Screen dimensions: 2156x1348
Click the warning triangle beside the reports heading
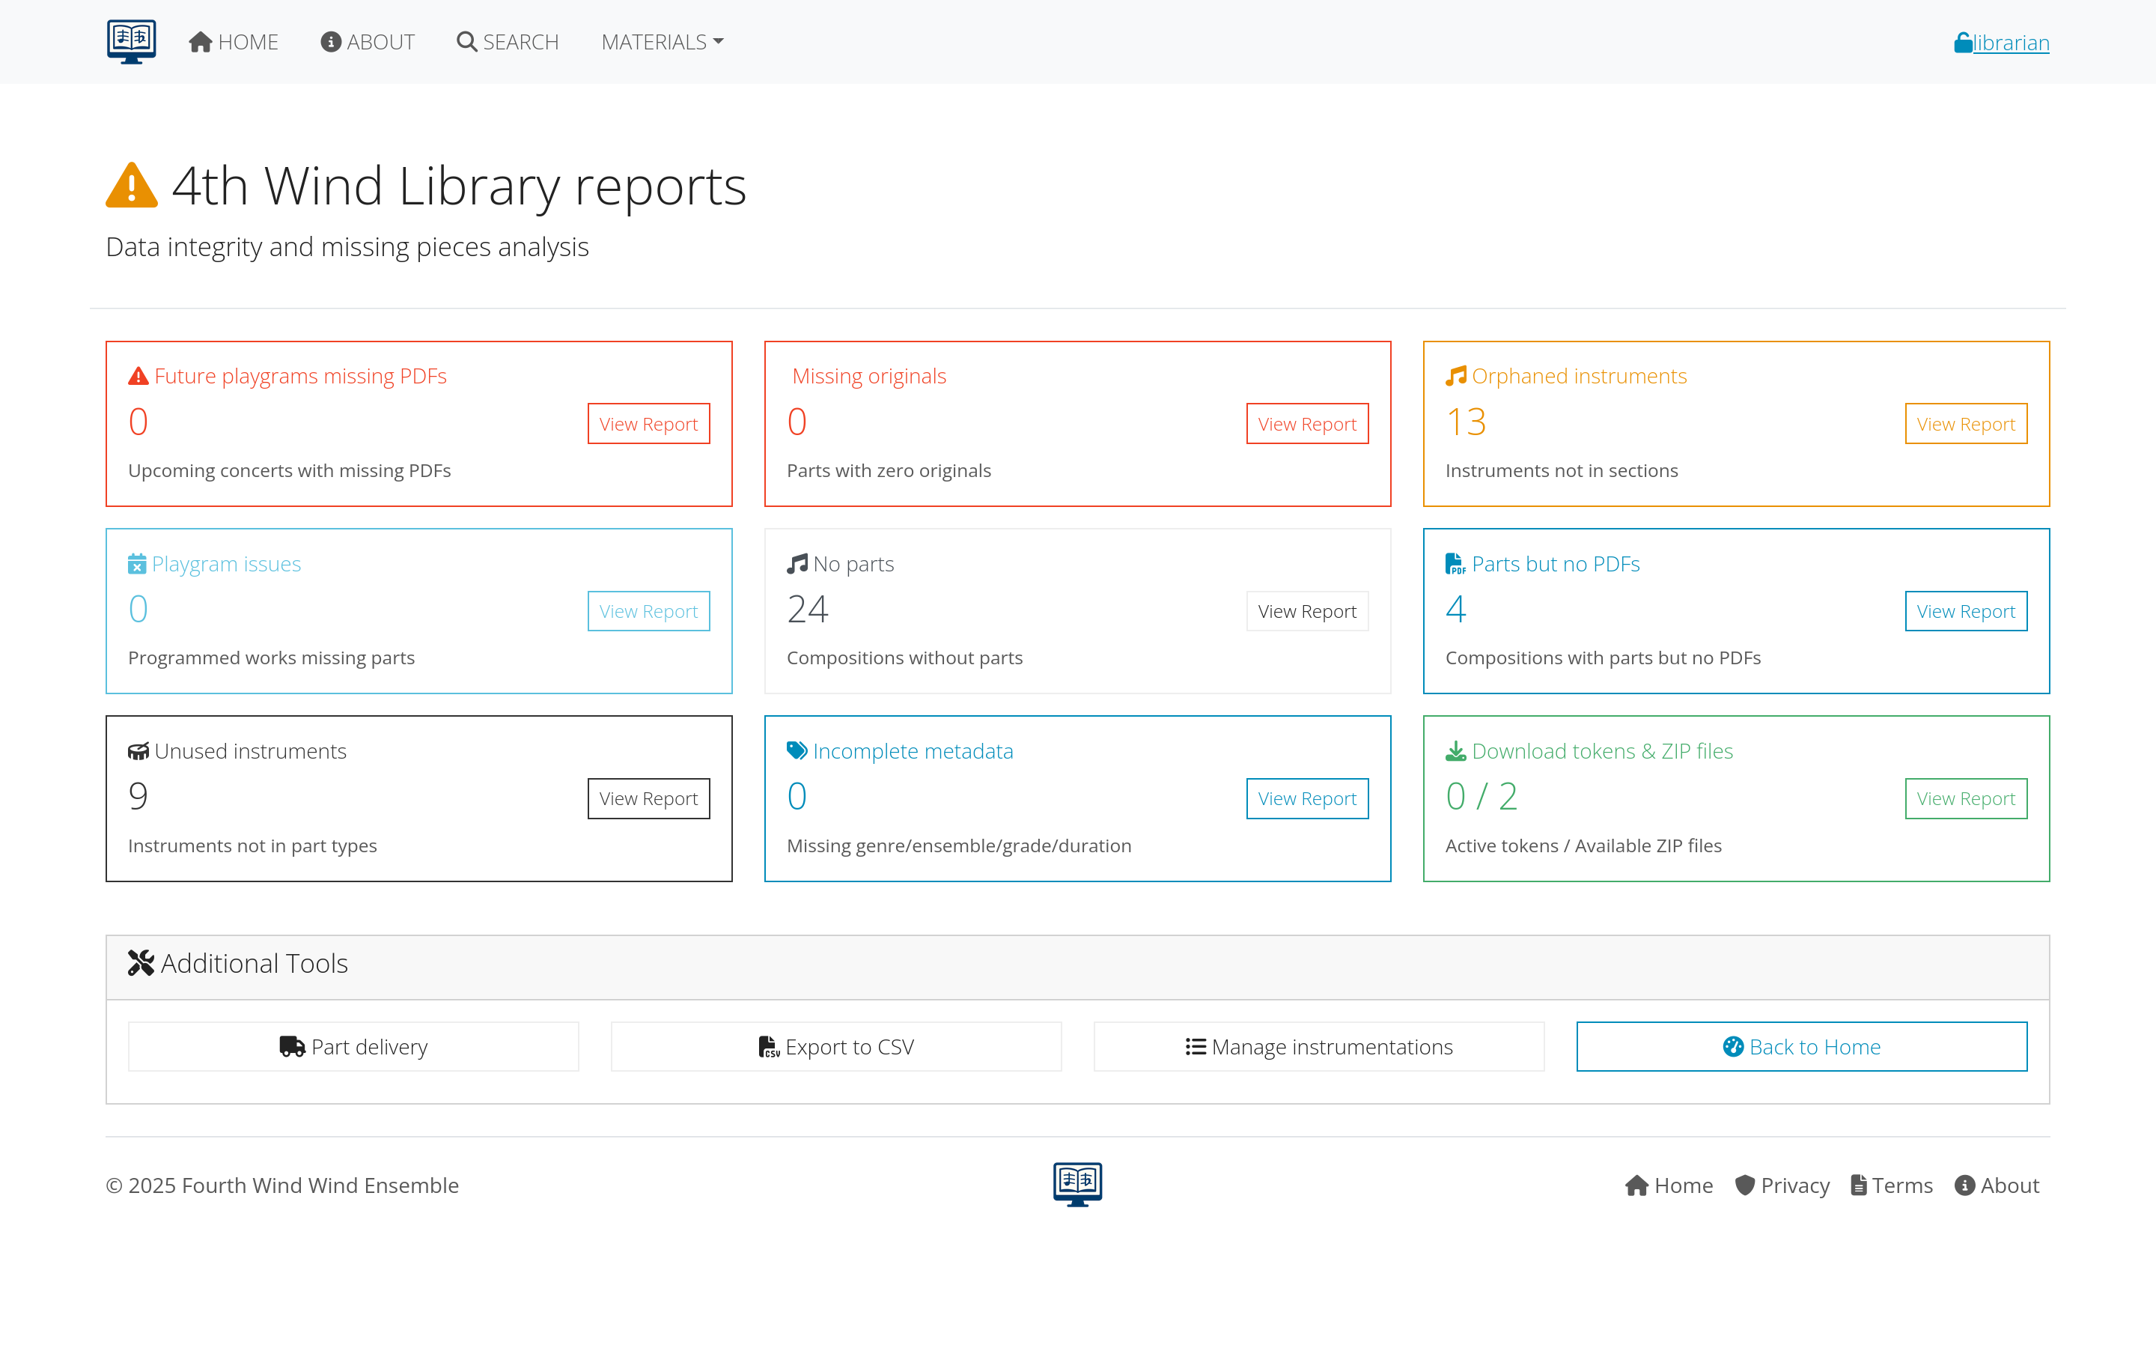coord(130,186)
